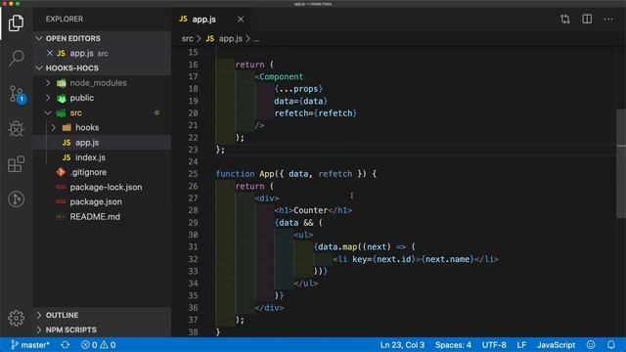Click 'refetch={refetch}' on line 20
This screenshot has width=626, height=352.
pyautogui.click(x=315, y=113)
